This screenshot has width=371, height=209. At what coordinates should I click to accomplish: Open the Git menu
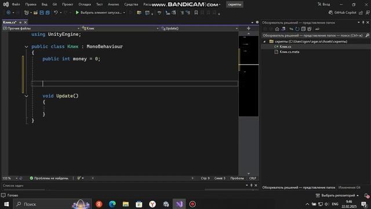click(x=54, y=5)
